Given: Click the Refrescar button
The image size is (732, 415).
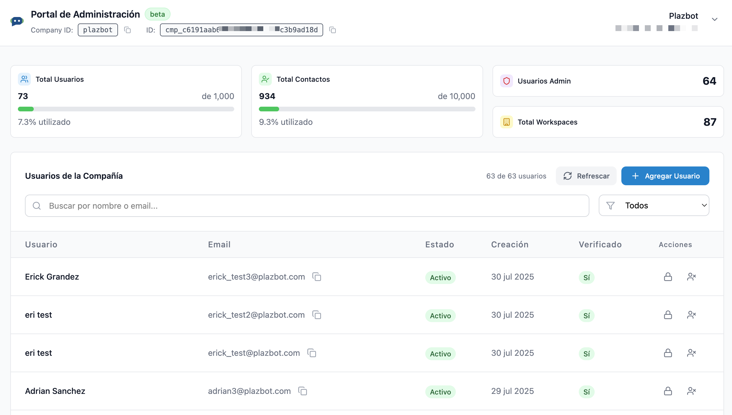Looking at the screenshot, I should click(x=586, y=176).
